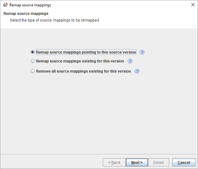
Task: Select the Remove all source mappings radio button
Action: (33, 71)
